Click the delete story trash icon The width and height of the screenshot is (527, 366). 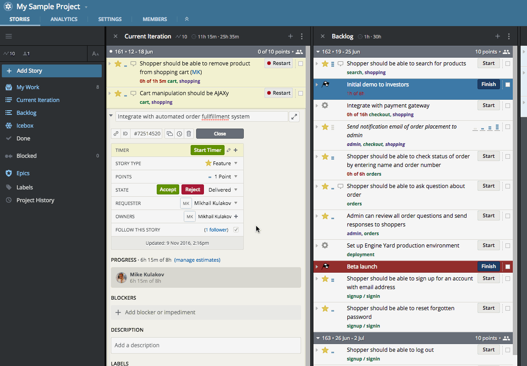point(189,134)
